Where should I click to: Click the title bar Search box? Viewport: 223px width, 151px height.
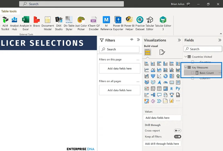tap(71, 4)
